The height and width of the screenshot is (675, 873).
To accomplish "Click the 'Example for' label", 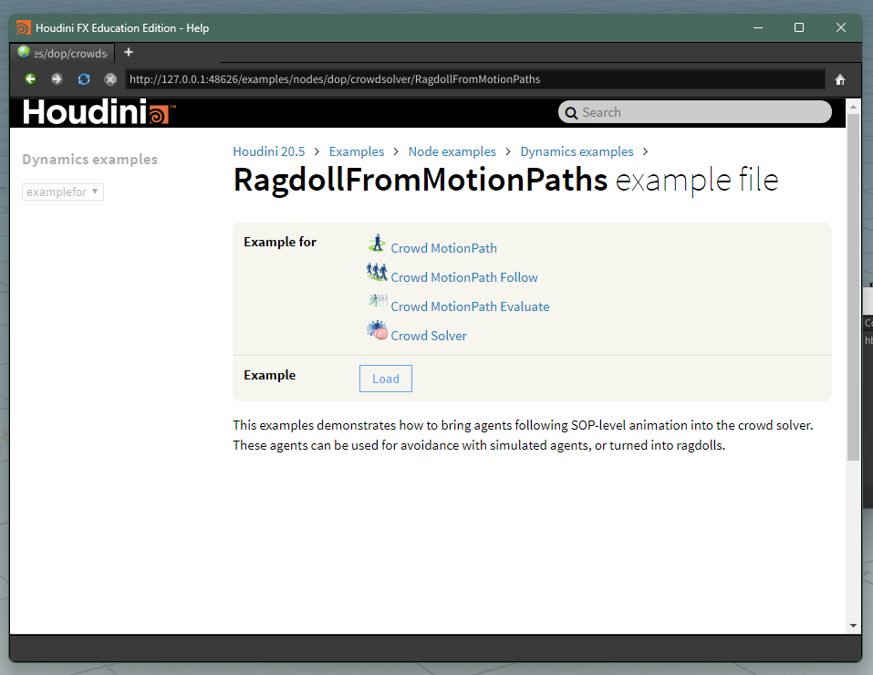I will pyautogui.click(x=280, y=242).
